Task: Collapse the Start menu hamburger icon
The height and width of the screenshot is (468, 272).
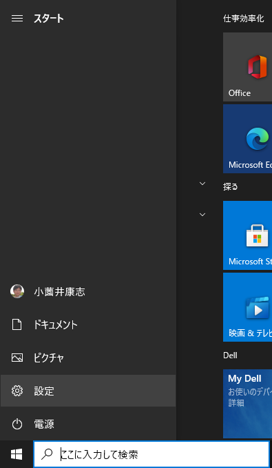Action: [17, 19]
